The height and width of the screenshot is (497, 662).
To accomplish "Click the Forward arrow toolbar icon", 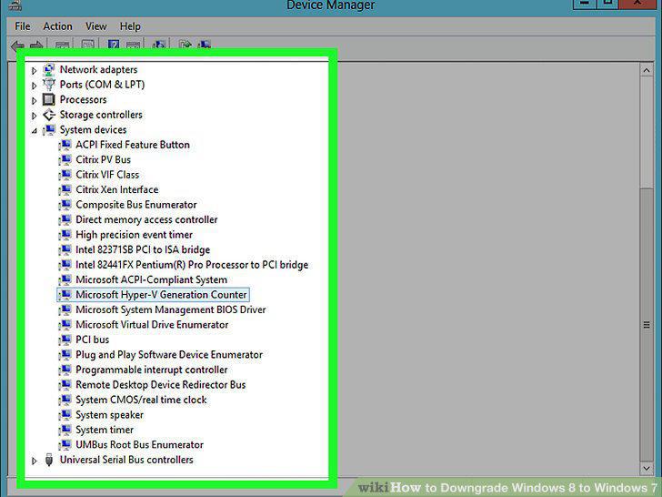I will (36, 46).
